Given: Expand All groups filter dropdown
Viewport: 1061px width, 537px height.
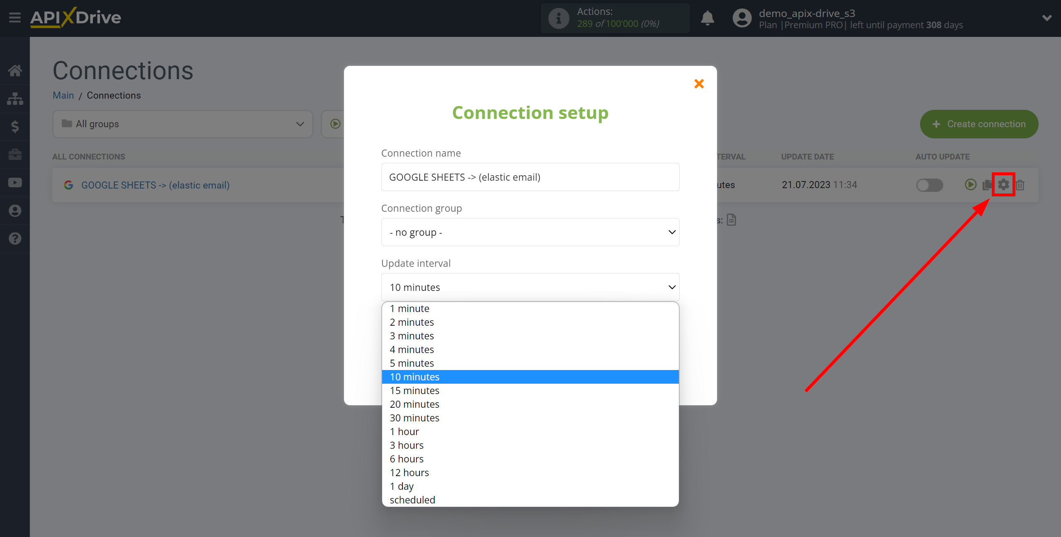Looking at the screenshot, I should click(x=299, y=124).
